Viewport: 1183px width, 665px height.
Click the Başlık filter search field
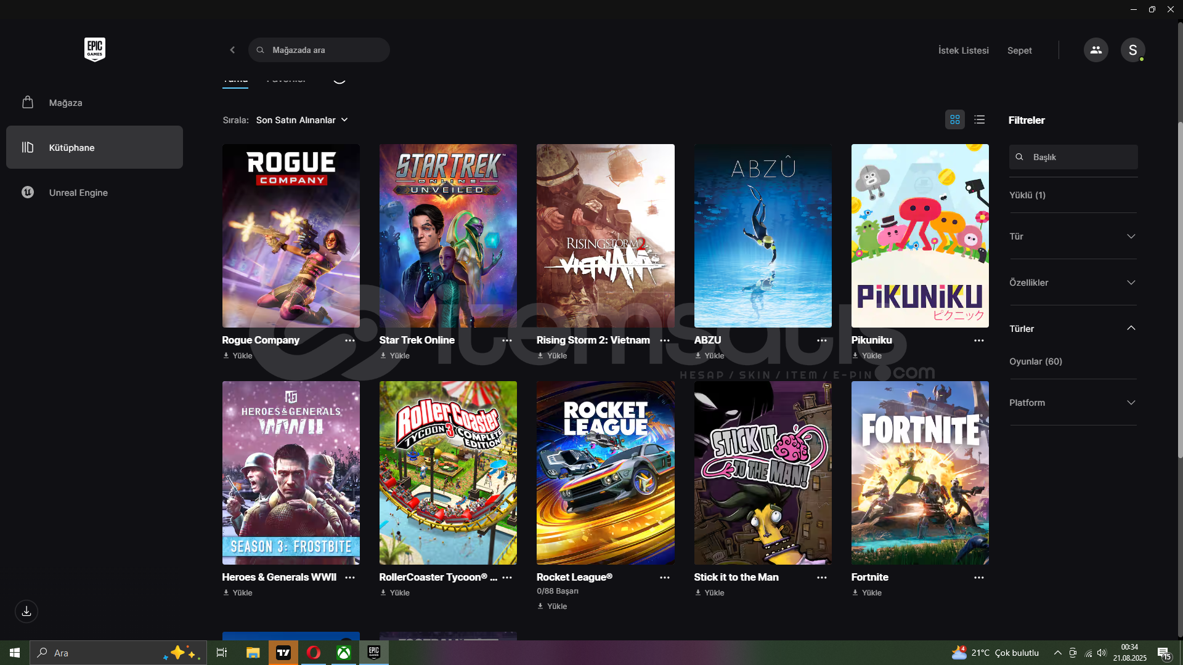[x=1073, y=157]
